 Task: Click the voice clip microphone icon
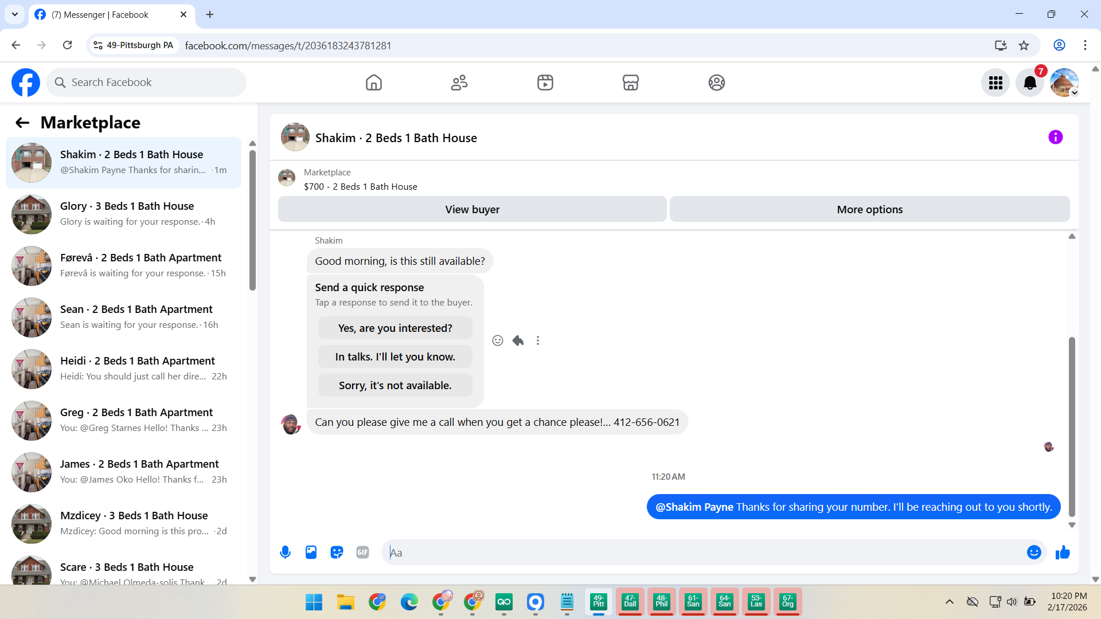click(x=285, y=552)
